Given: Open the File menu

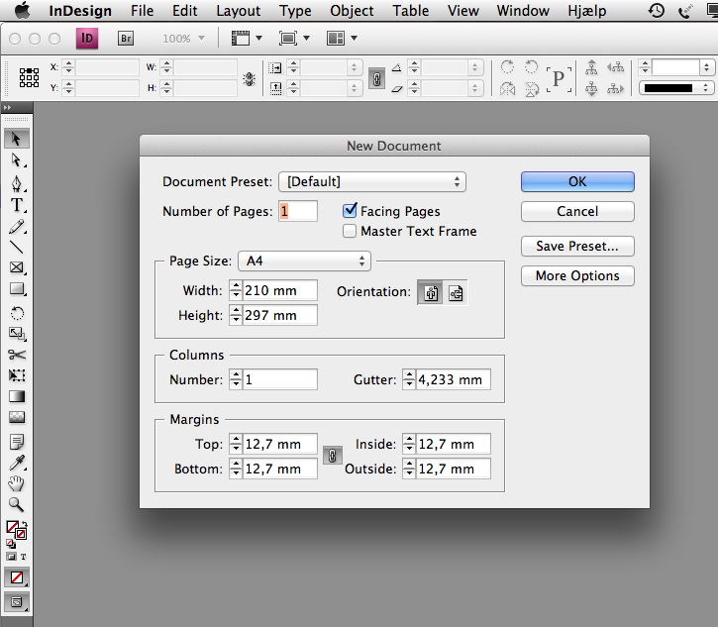Looking at the screenshot, I should tap(142, 11).
